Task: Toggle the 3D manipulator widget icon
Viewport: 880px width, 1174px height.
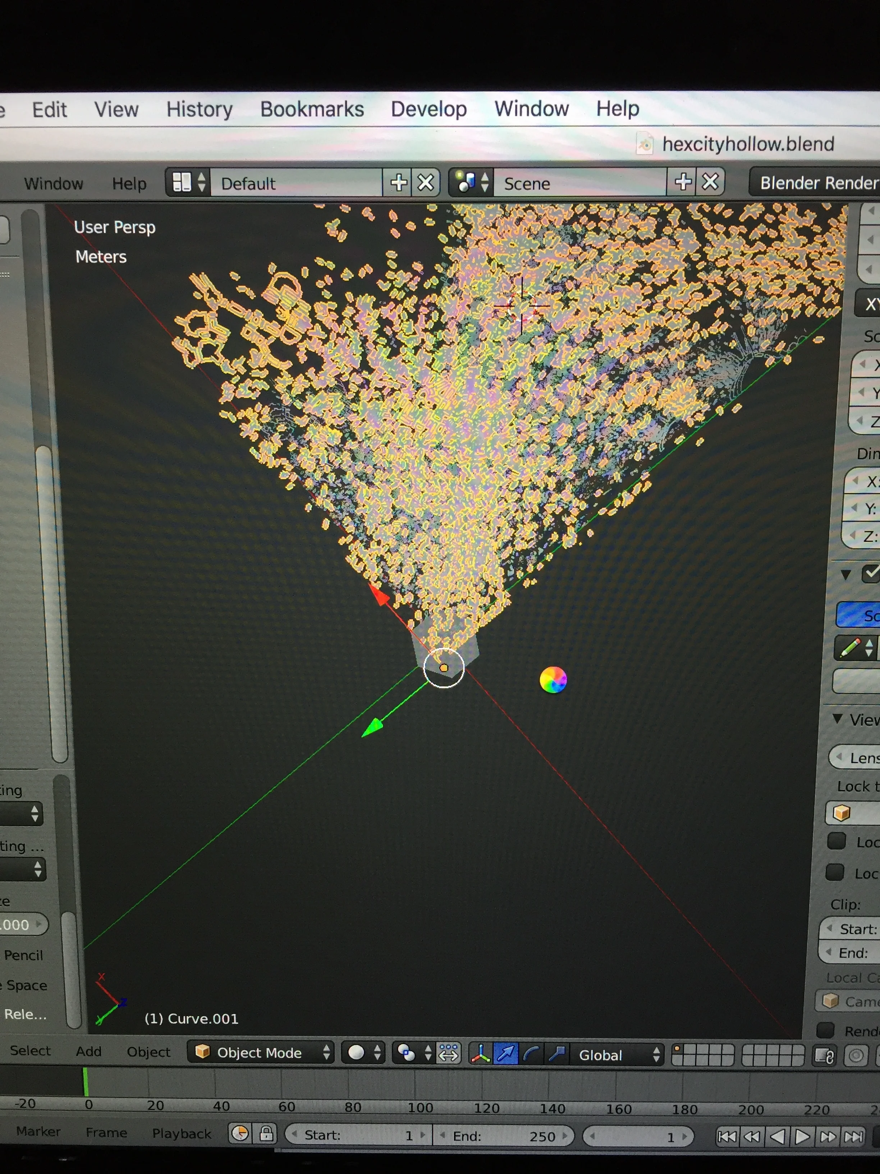Action: [481, 1053]
